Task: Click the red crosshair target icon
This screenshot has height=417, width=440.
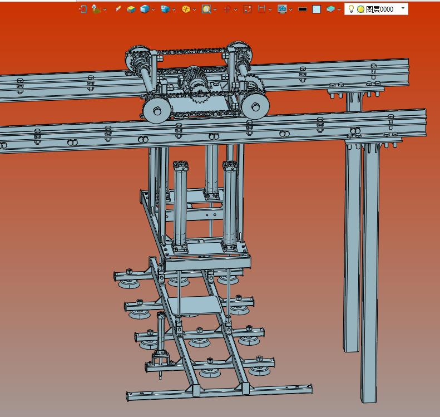Action: point(227,9)
